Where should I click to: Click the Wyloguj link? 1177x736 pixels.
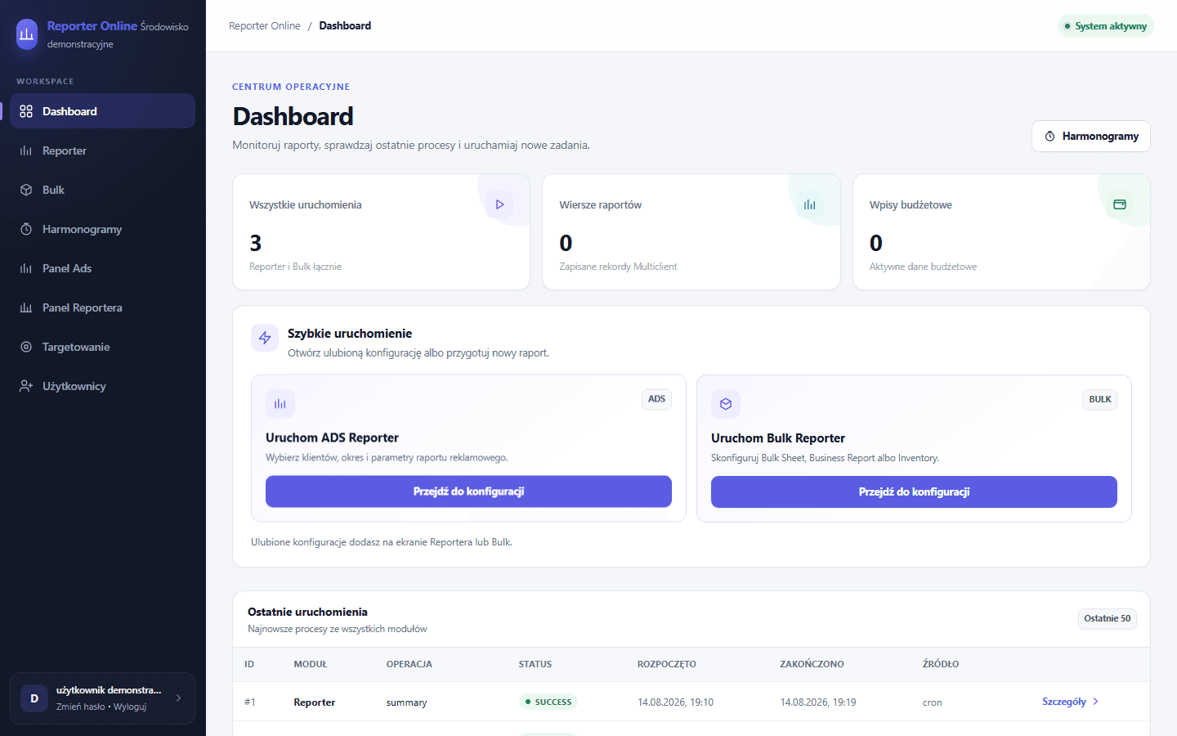tap(130, 707)
